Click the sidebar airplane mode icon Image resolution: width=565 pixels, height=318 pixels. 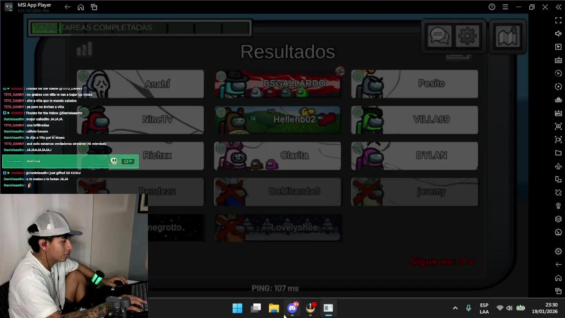558,166
